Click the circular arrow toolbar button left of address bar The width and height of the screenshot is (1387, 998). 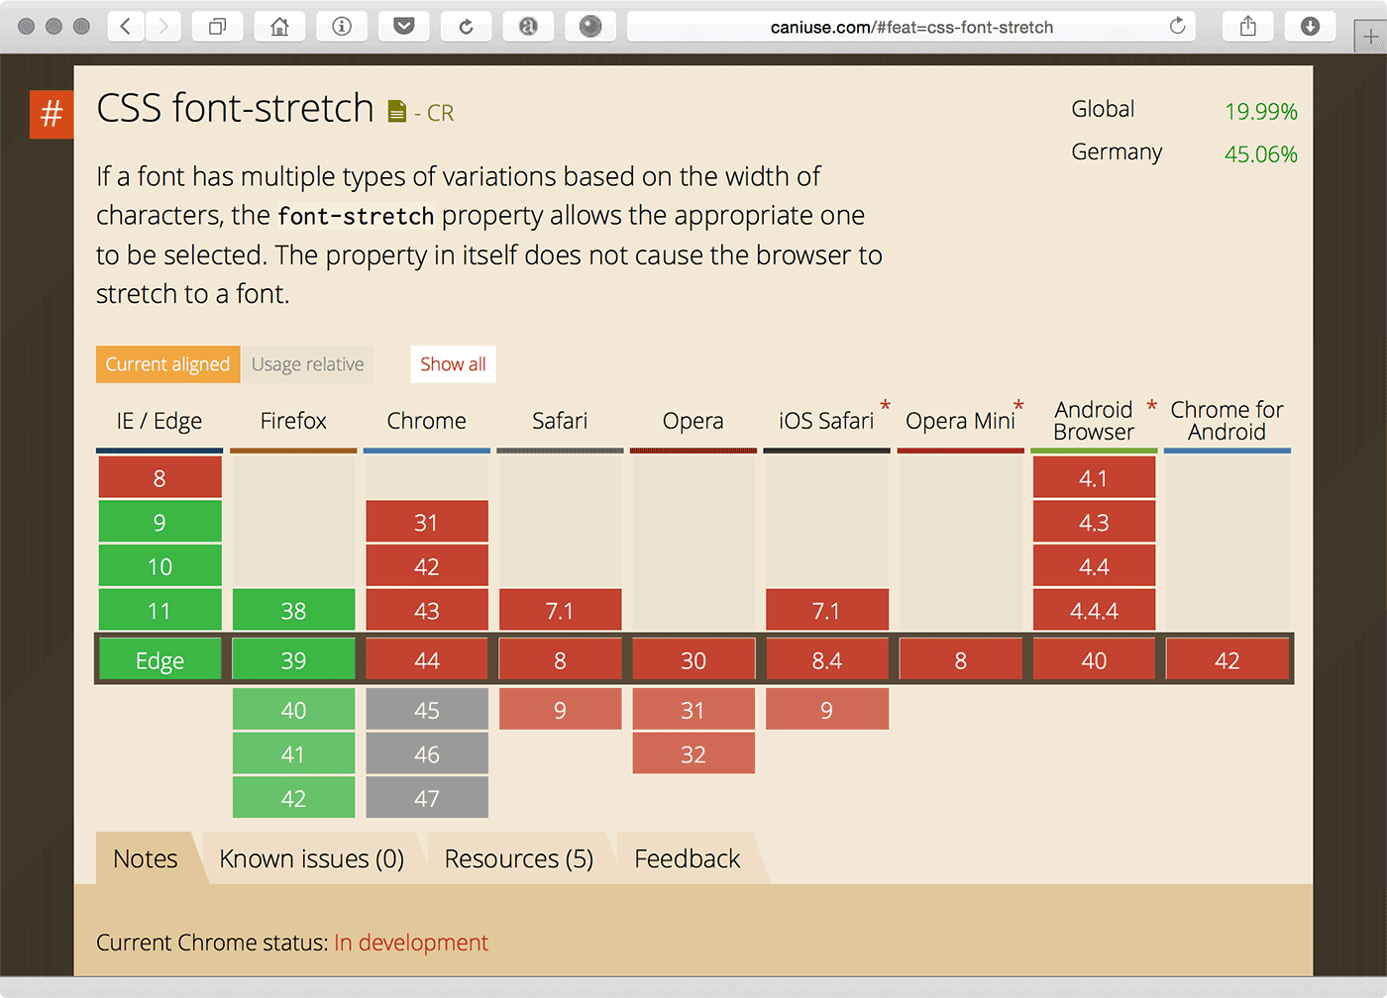(x=466, y=27)
